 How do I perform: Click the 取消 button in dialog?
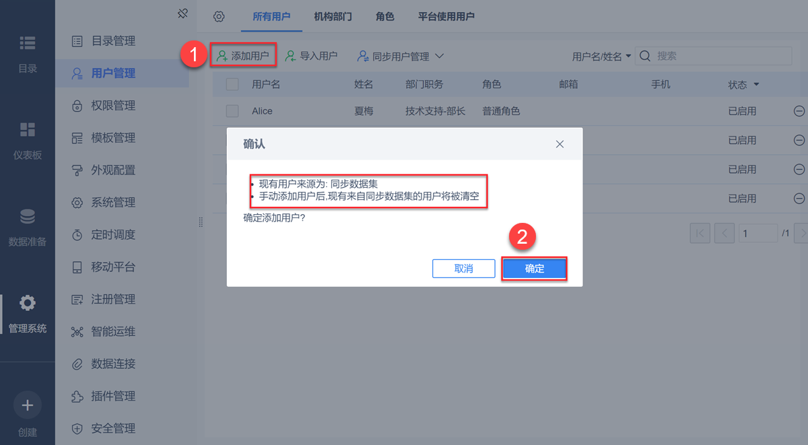[x=464, y=268]
